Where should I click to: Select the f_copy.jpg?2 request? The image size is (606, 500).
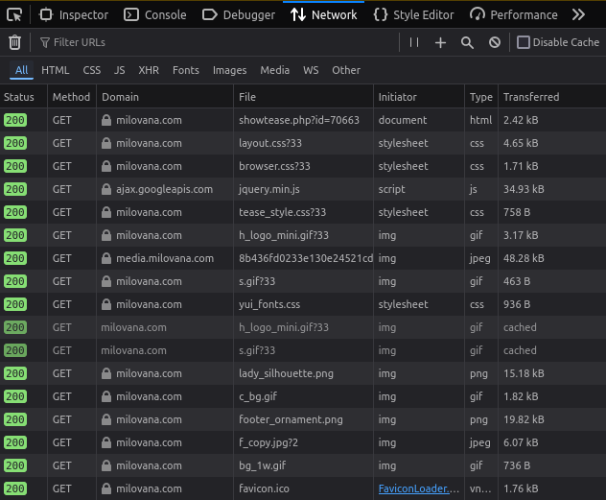tap(303, 442)
